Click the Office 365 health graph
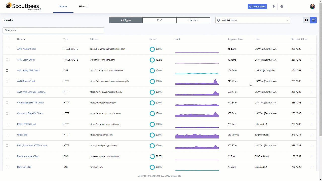 point(197,136)
